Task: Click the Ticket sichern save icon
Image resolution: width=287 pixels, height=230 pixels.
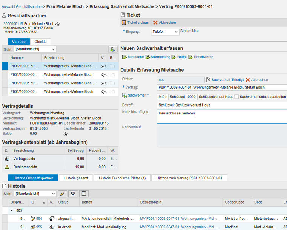Action: click(124, 23)
